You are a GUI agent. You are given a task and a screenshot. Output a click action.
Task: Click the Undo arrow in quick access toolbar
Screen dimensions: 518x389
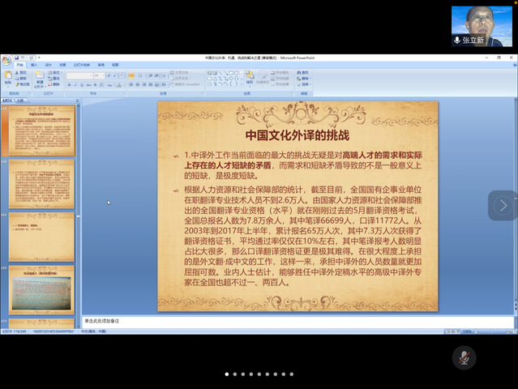(23, 58)
